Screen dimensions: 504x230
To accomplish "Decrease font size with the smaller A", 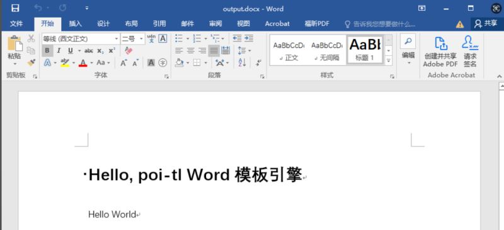I will [x=135, y=63].
